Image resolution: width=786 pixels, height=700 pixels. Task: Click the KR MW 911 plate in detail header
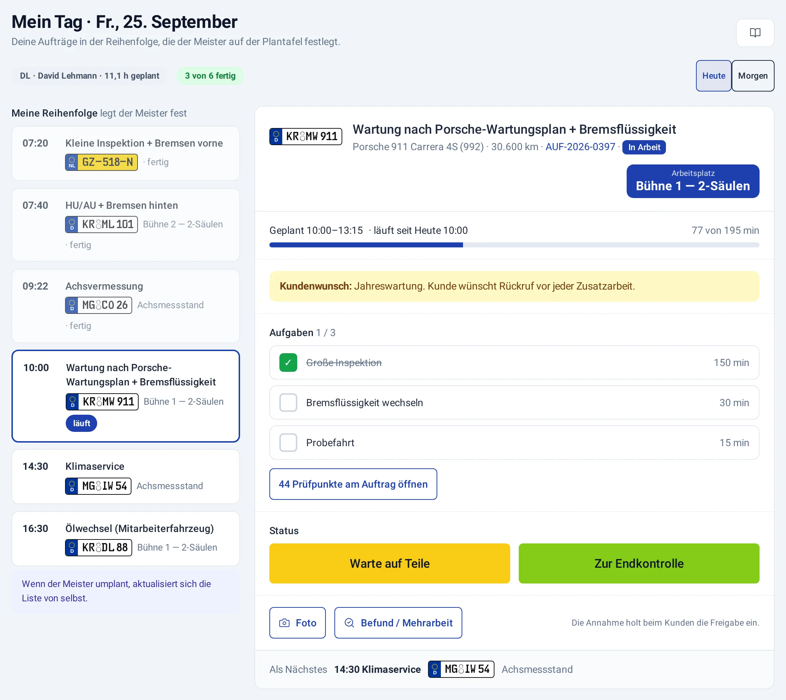[305, 136]
